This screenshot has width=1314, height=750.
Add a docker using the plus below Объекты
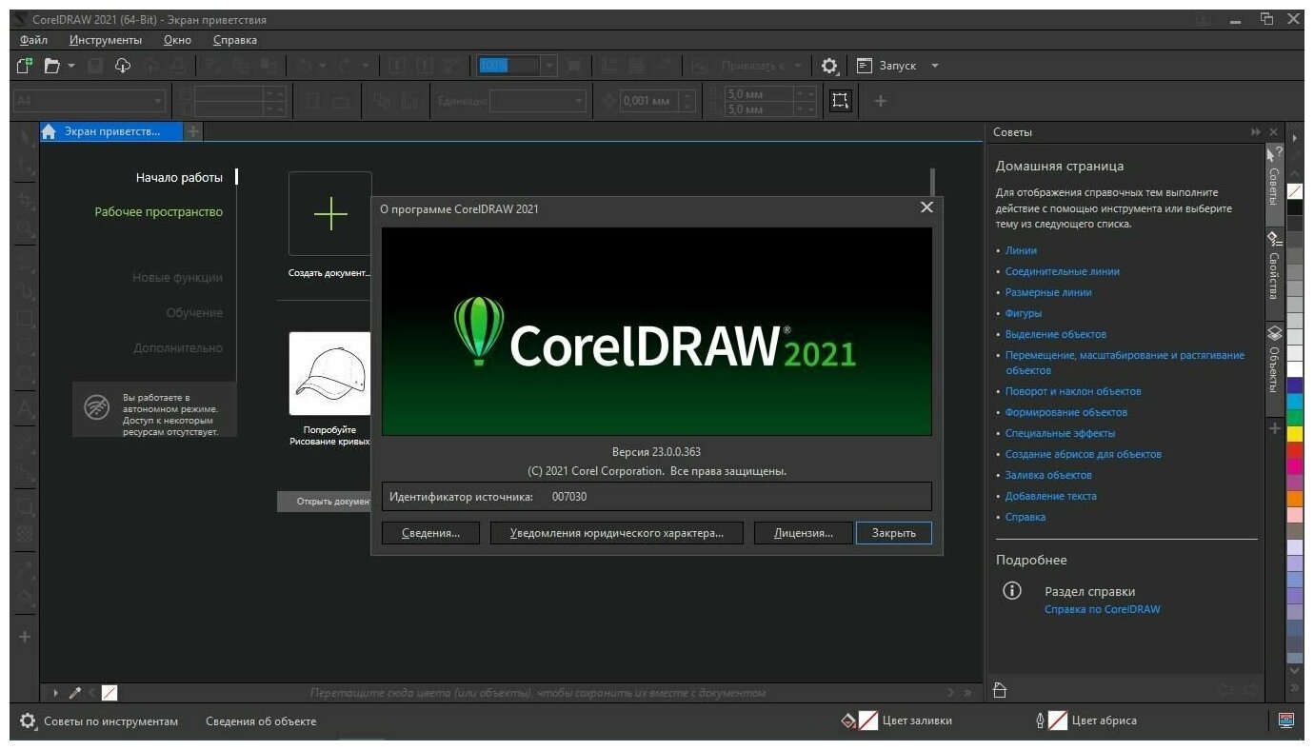coord(1275,429)
